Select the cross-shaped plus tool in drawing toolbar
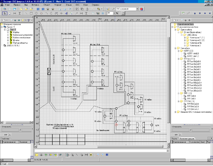This screenshot has height=166, width=213. [x=61, y=13]
